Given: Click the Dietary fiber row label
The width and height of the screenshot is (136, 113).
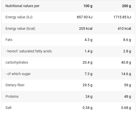Looking at the screenshot, I should (x=15, y=85).
